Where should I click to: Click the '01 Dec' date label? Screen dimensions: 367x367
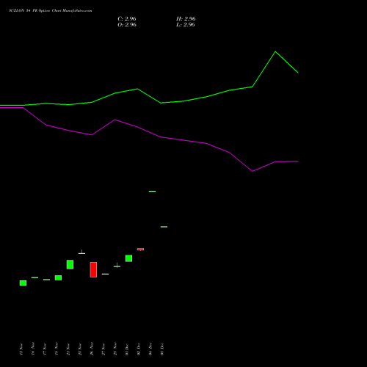coord(127,349)
